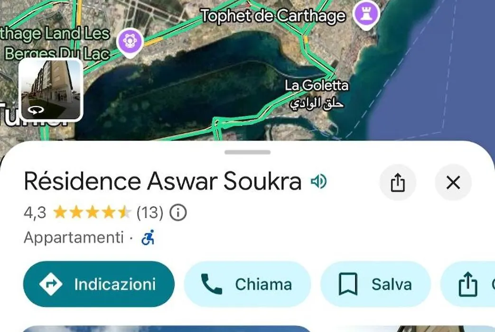
Task: Select the Carthage Land purple map pin
Action: pyautogui.click(x=130, y=43)
